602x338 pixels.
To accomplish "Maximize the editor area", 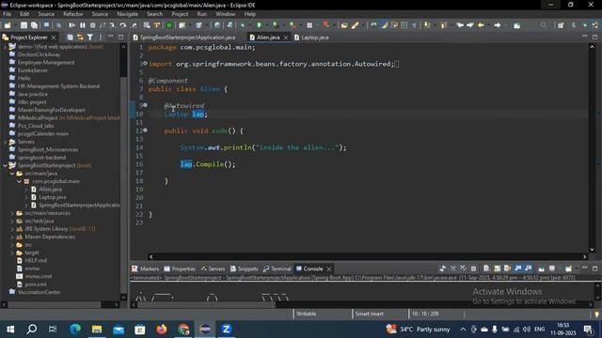I will (594, 37).
